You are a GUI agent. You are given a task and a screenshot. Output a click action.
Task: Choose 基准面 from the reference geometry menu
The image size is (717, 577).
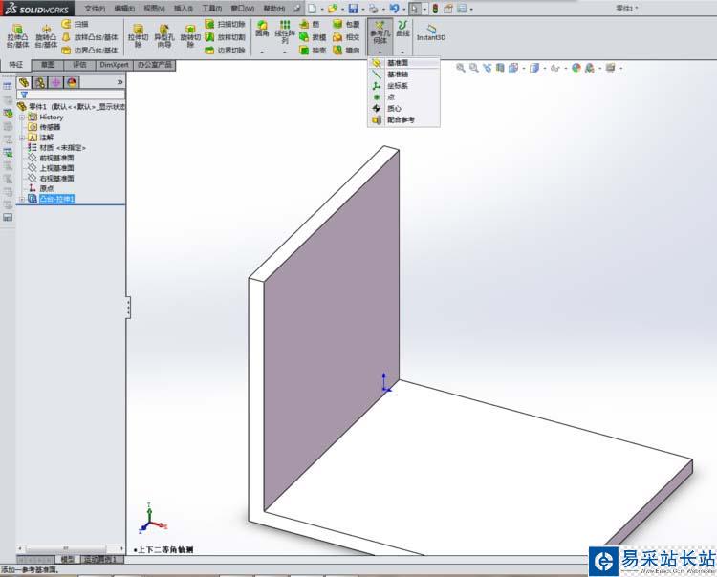[x=403, y=63]
